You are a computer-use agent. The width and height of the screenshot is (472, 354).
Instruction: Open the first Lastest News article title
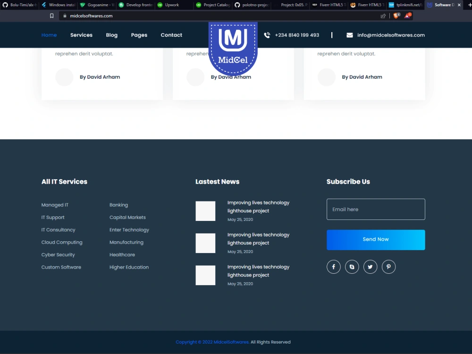tap(258, 207)
